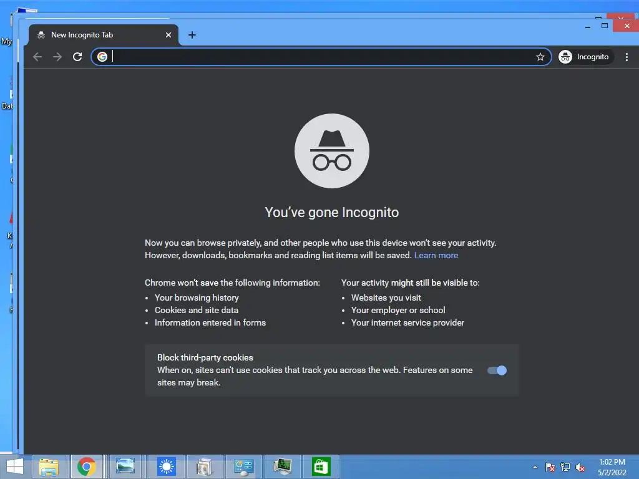639x479 pixels.
Task: Click the Google icon in address bar
Action: 102,57
